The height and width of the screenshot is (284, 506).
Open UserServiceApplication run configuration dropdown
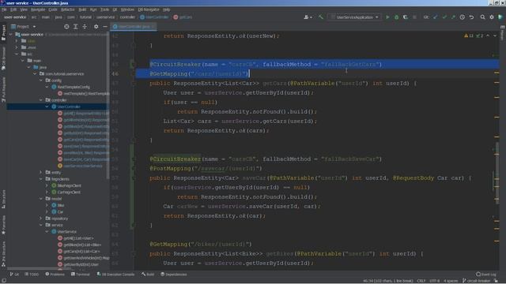355,17
